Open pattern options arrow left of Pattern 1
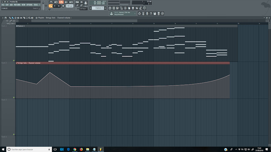The height and width of the screenshot is (152, 271). (x=91, y=8)
